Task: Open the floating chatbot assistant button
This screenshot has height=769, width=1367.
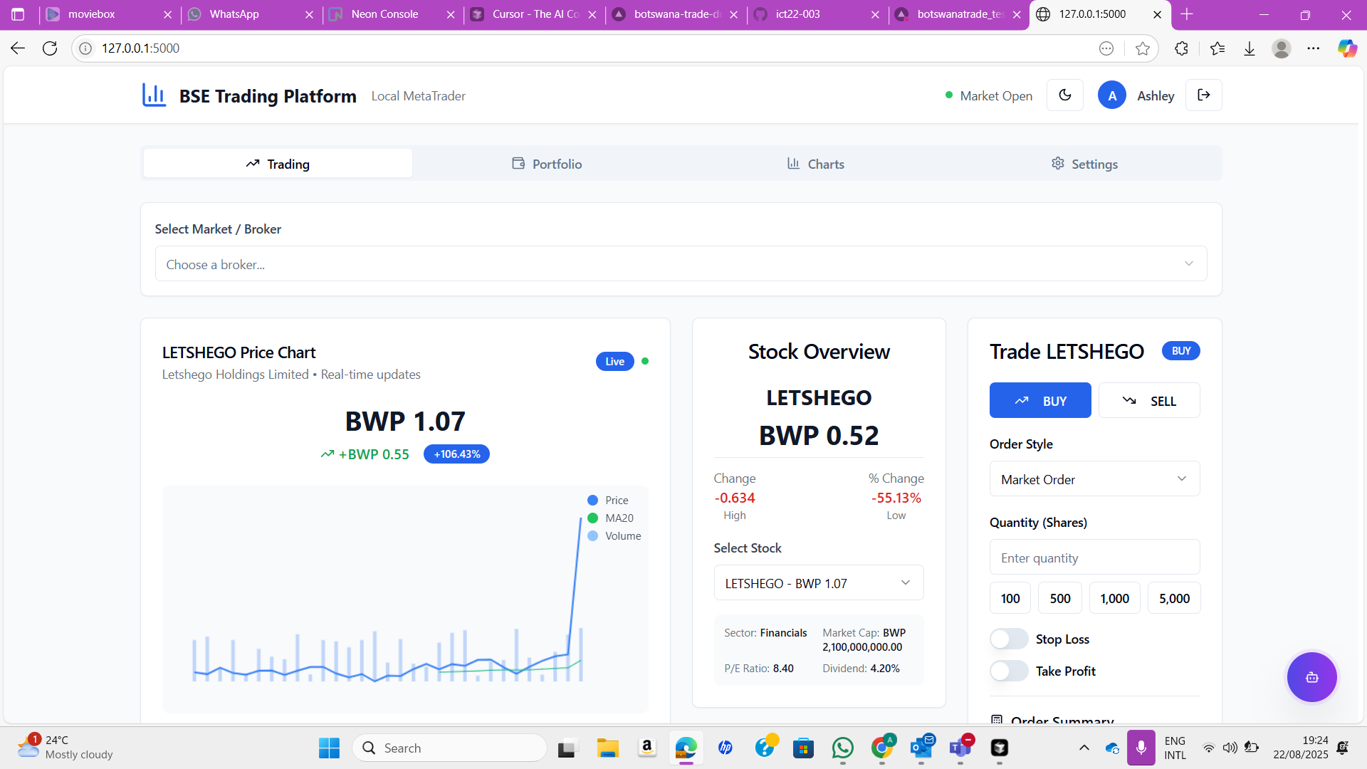Action: pyautogui.click(x=1311, y=677)
